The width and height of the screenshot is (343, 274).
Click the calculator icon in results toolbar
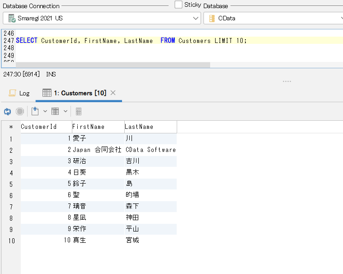(x=79, y=111)
